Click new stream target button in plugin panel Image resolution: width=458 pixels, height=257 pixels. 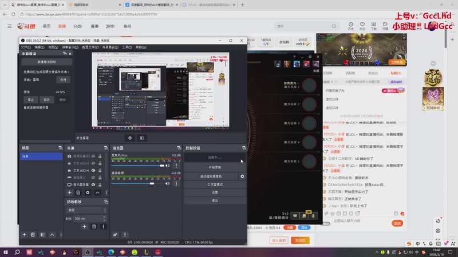(47, 62)
